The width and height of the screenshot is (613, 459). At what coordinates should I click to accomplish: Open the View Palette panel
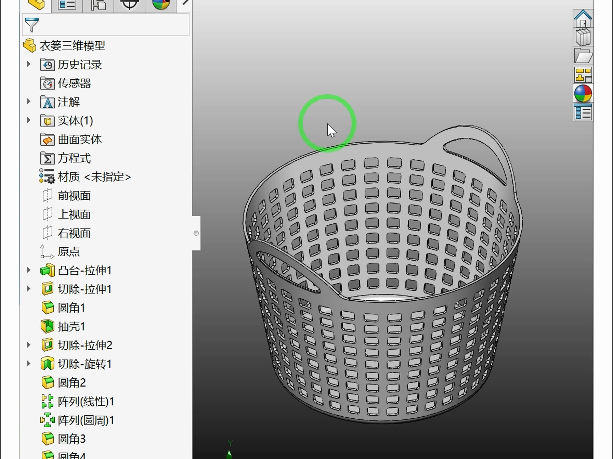[x=583, y=75]
